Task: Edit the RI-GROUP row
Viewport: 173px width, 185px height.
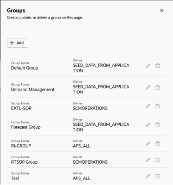Action: [x=148, y=144]
